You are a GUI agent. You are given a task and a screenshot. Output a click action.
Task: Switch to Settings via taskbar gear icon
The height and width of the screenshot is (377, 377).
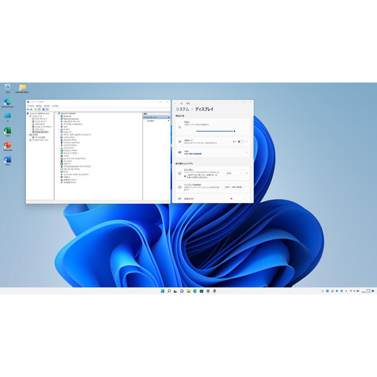pos(208,291)
